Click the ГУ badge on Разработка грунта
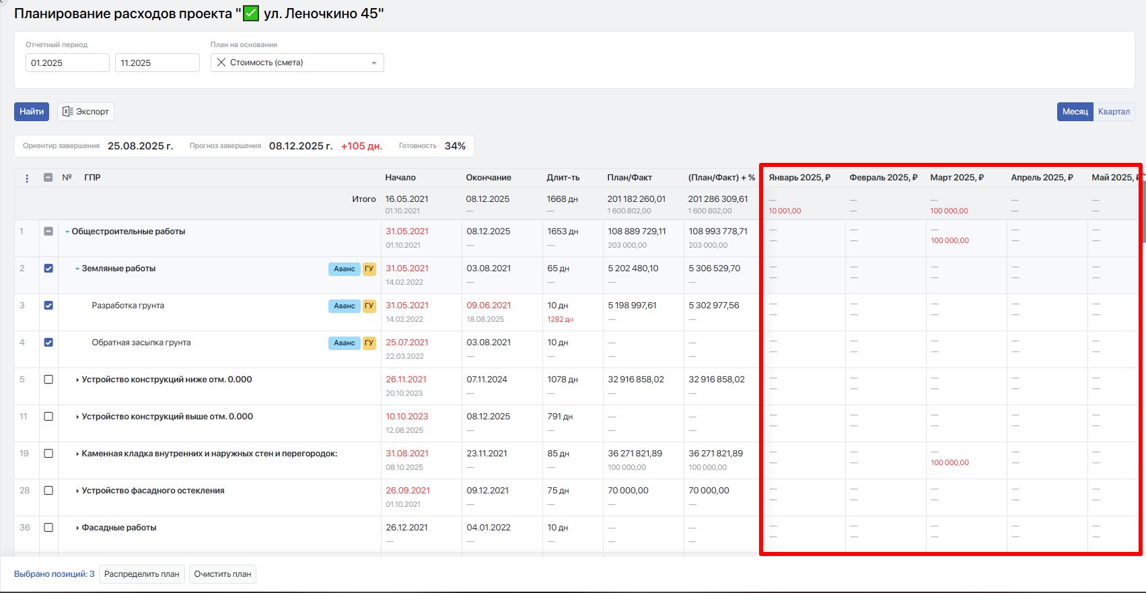The height and width of the screenshot is (593, 1146). pos(369,306)
